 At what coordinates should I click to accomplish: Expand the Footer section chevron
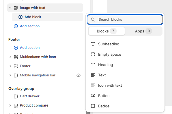10,66
